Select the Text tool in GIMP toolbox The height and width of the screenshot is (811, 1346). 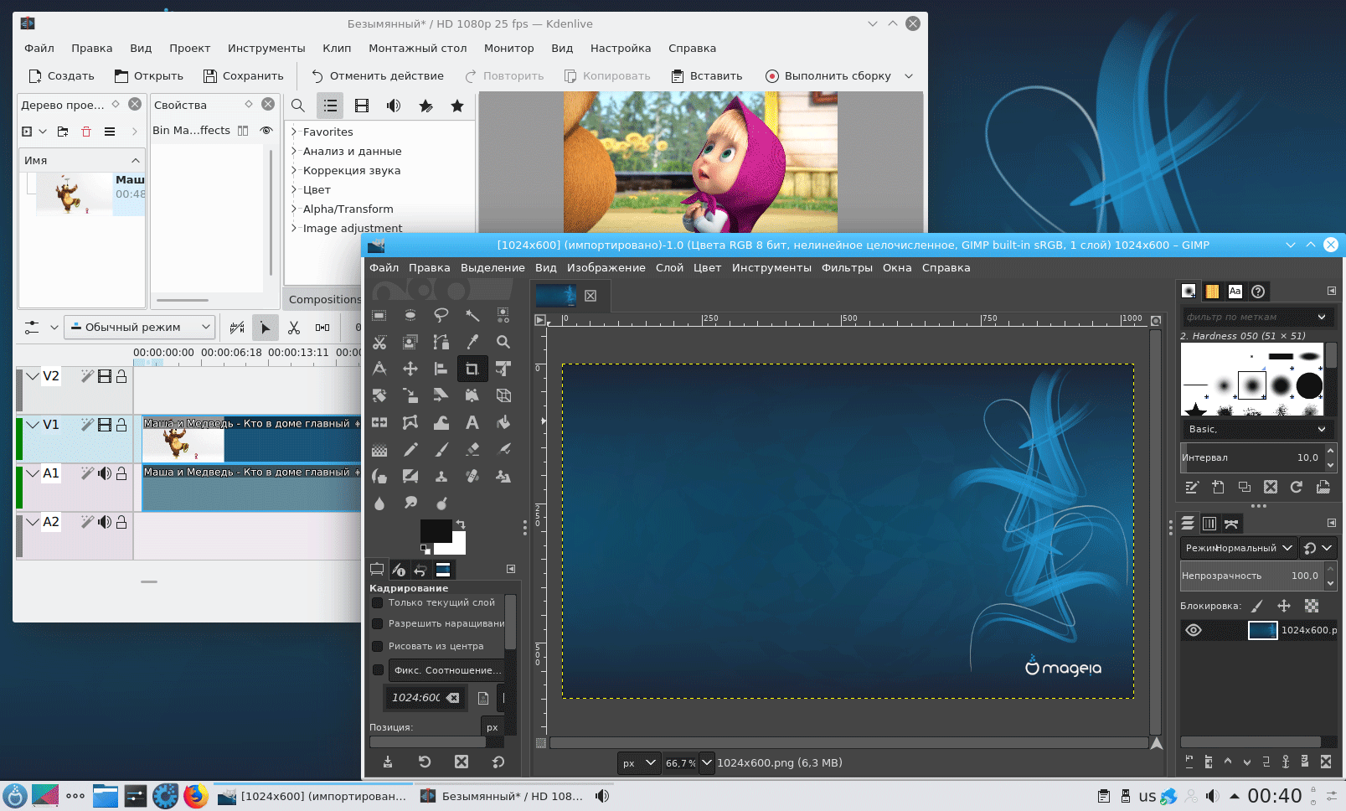click(x=472, y=423)
